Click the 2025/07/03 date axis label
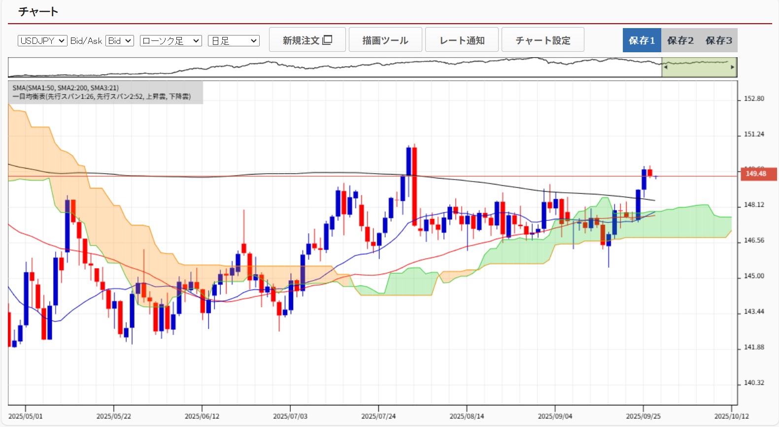Viewport: 779px width, 427px height. [290, 416]
